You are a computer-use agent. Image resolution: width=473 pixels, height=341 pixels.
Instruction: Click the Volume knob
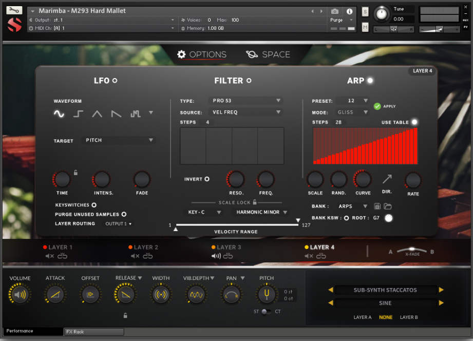click(20, 295)
